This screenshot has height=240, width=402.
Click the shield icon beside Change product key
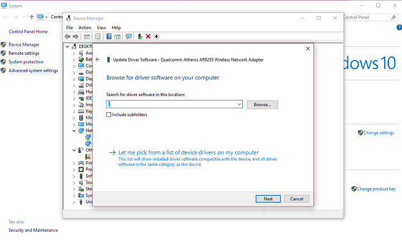[353, 189]
